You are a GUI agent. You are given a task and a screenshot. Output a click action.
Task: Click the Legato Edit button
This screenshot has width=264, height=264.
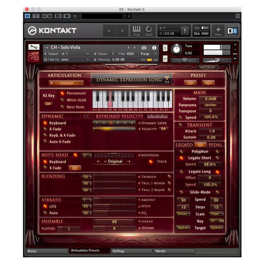tap(200, 145)
